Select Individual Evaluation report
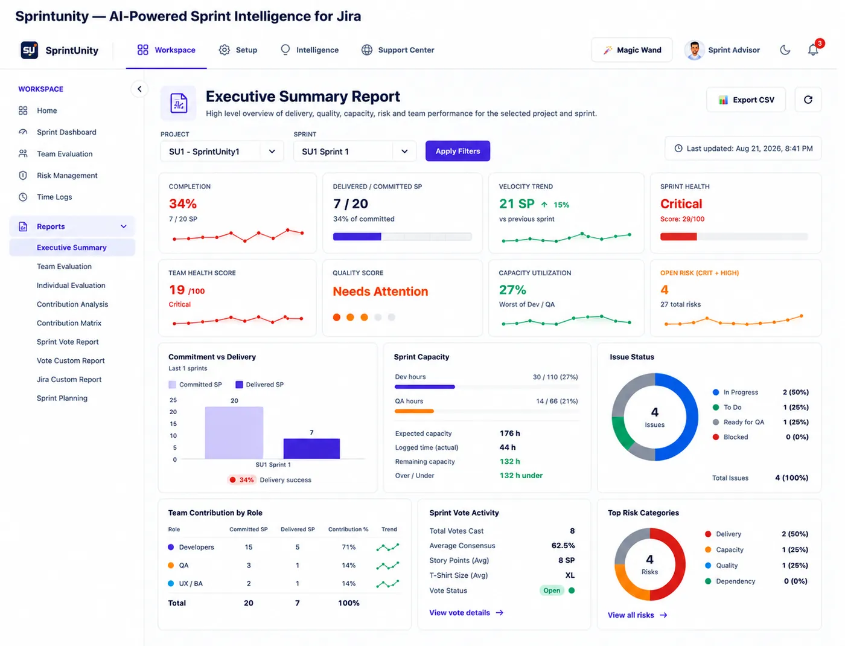 [x=71, y=286]
